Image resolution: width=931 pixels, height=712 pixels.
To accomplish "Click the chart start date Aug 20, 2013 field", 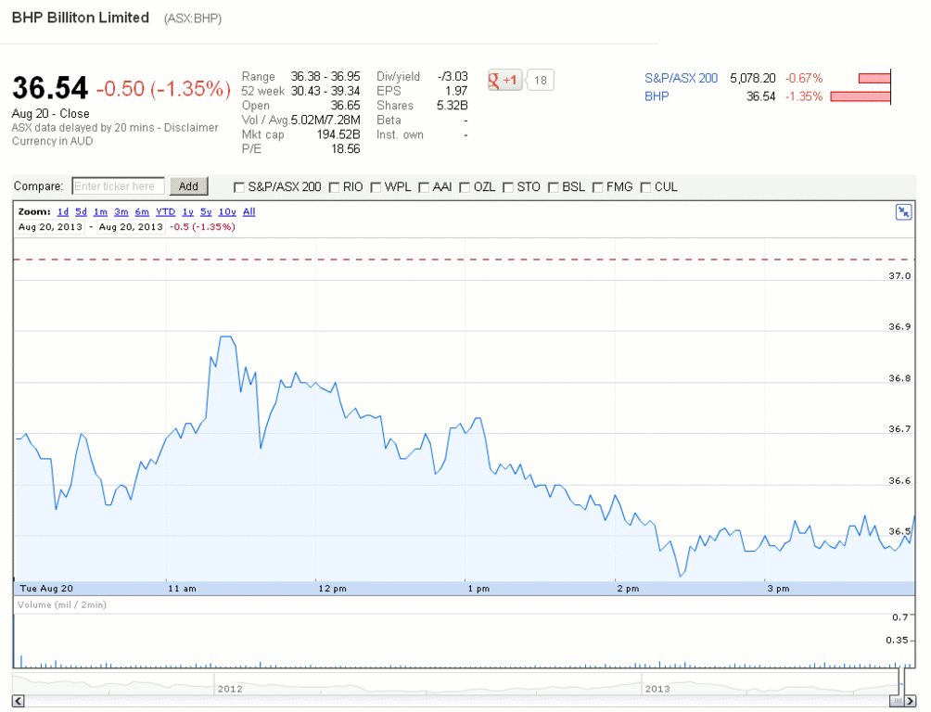I will (x=50, y=227).
